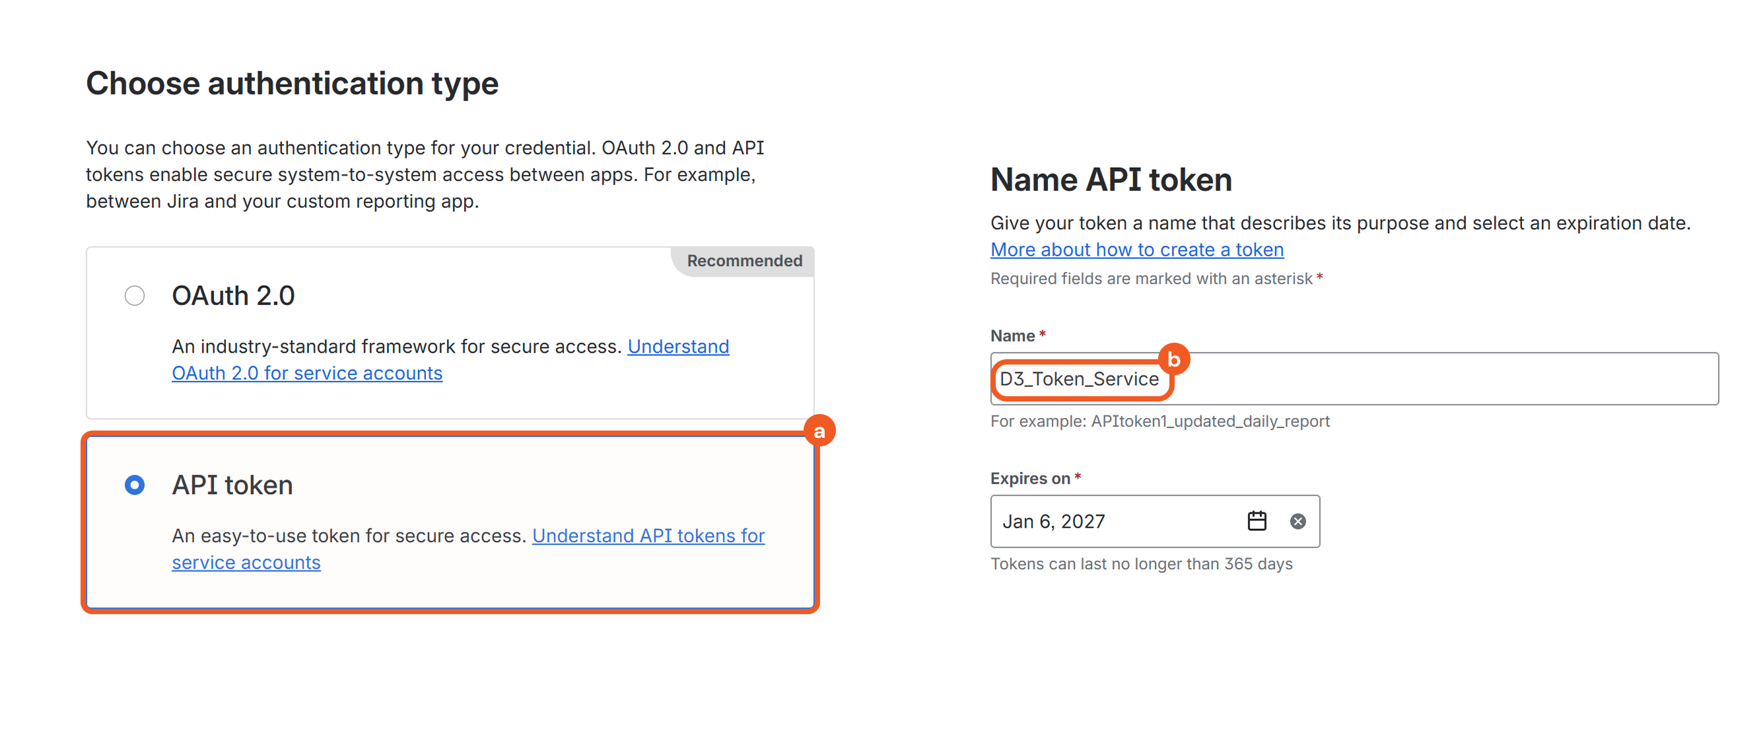Viewport: 1761px width, 733px height.
Task: Open the Understand API tokens for service accounts link
Action: coord(648,536)
